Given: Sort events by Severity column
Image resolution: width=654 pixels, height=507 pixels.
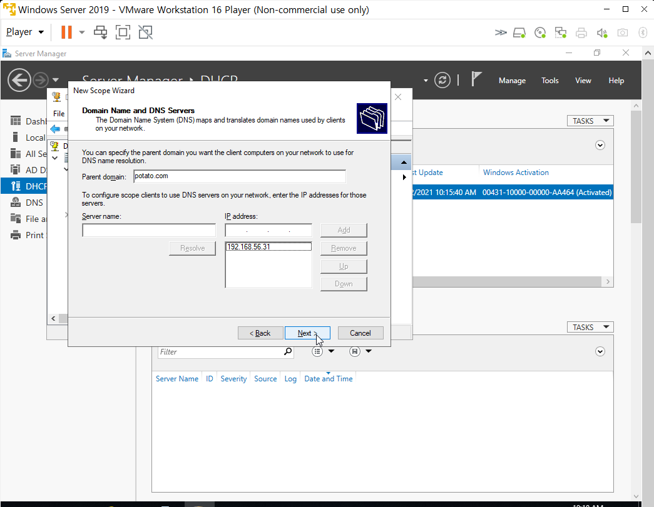Looking at the screenshot, I should (233, 379).
